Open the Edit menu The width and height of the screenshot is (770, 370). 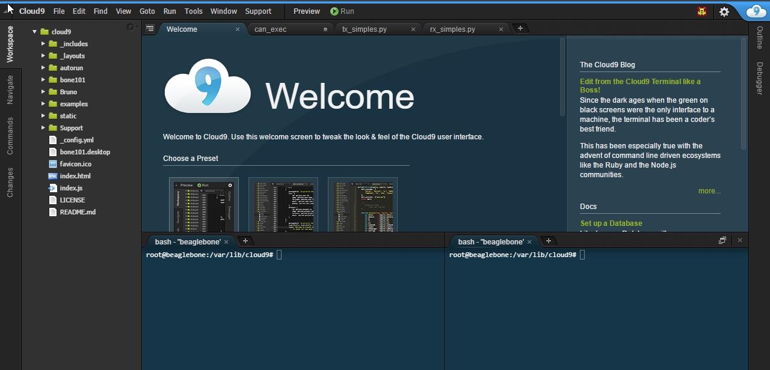[x=79, y=11]
